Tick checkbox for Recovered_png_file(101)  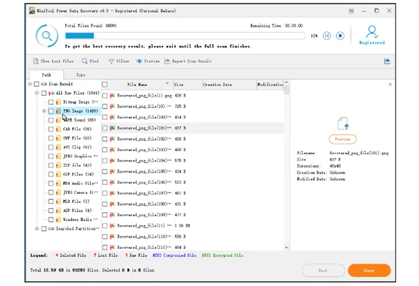(x=105, y=127)
